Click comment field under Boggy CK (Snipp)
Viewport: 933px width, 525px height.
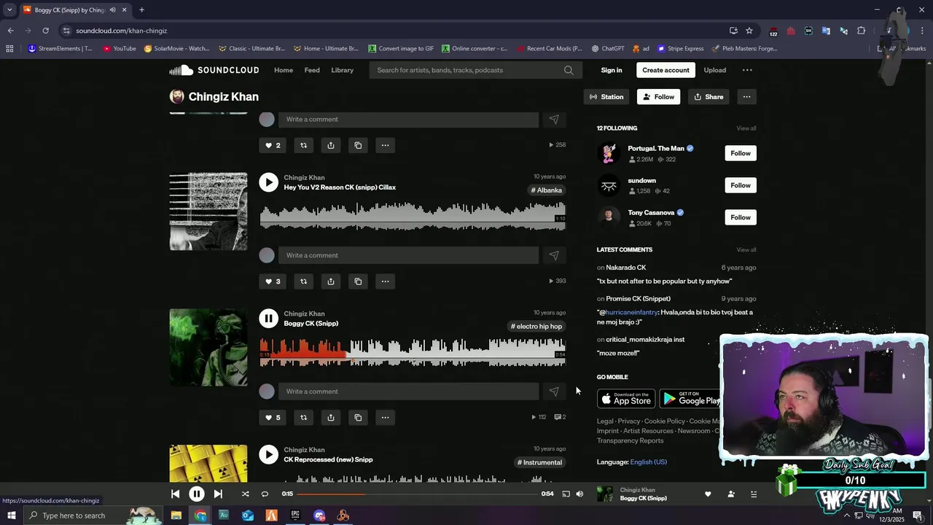(408, 392)
